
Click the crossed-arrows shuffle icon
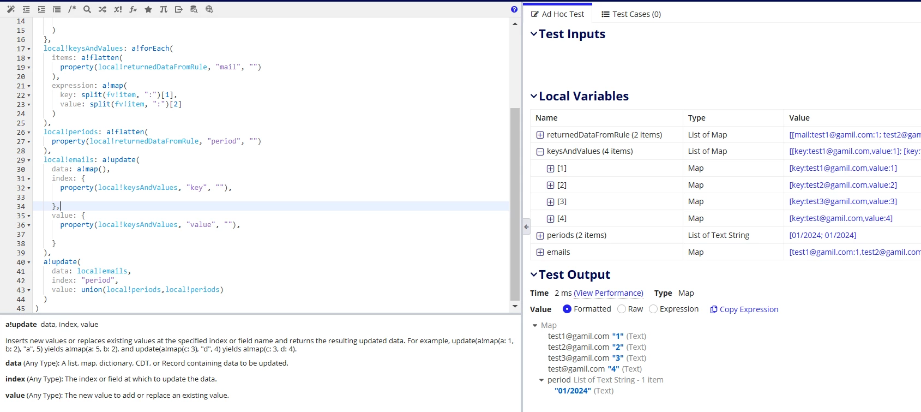(103, 9)
